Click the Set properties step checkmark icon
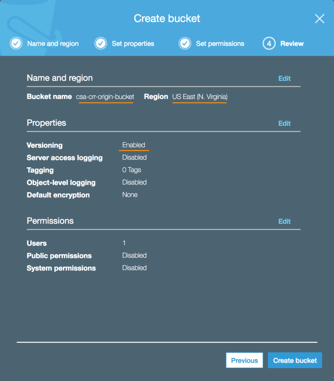This screenshot has height=381, width=334. [101, 44]
